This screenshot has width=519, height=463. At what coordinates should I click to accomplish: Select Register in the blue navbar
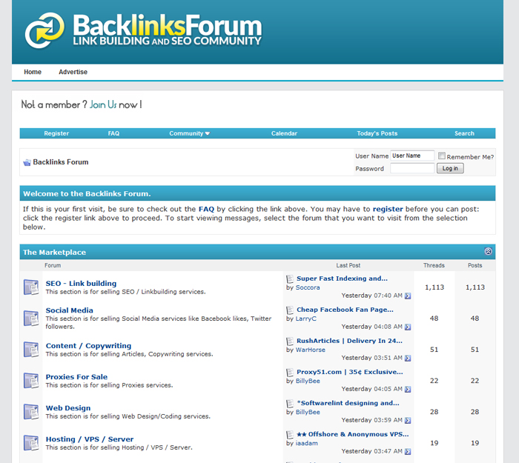click(56, 133)
